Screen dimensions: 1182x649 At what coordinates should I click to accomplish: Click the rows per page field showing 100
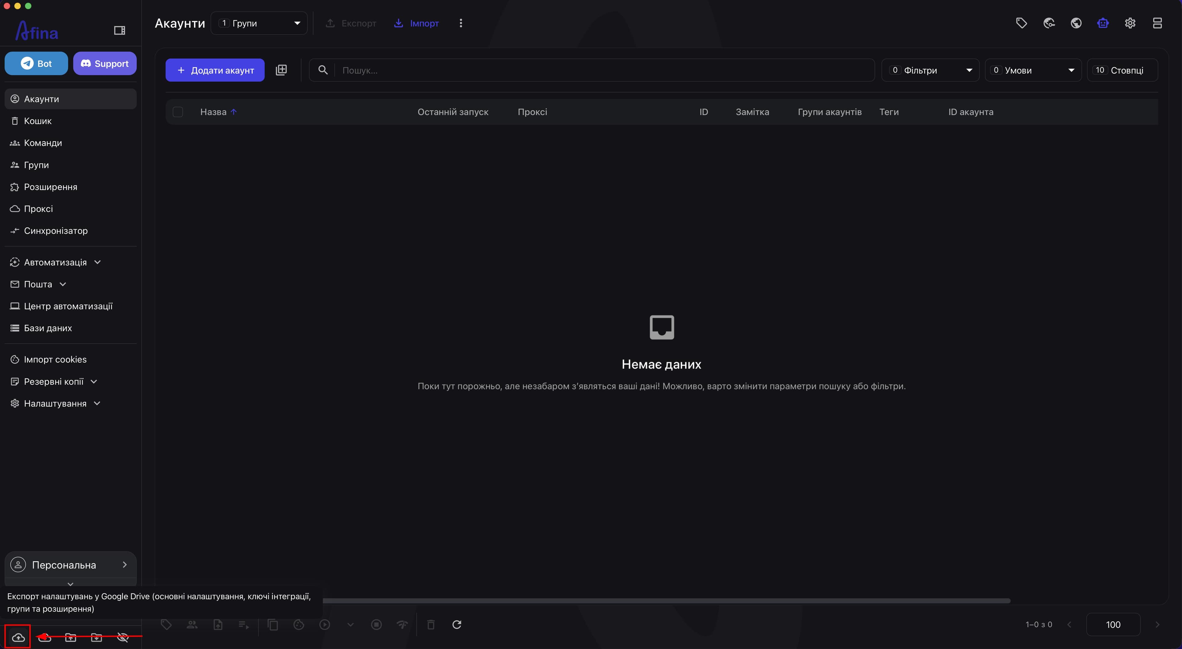pos(1113,624)
